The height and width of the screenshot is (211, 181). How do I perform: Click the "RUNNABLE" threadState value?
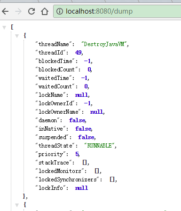99,146
